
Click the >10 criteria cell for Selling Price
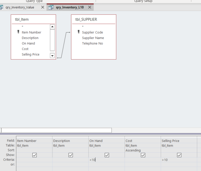(179, 160)
